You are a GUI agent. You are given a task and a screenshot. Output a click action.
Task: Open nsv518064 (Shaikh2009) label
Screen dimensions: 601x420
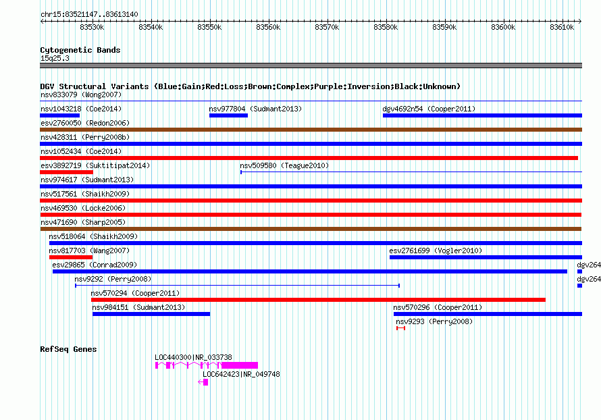(93, 236)
